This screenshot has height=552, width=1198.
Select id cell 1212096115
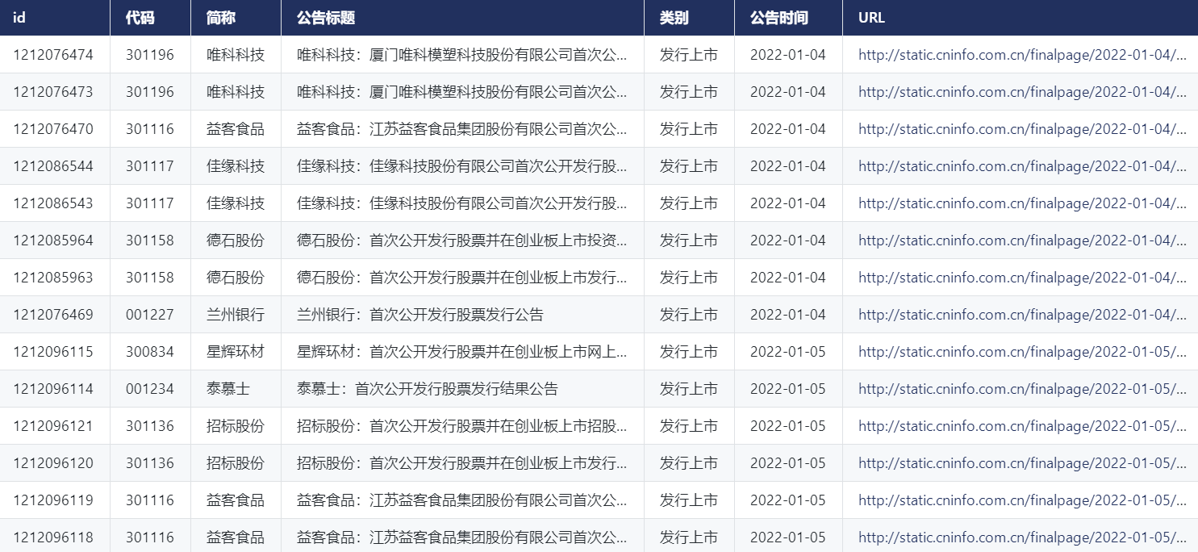(x=53, y=352)
